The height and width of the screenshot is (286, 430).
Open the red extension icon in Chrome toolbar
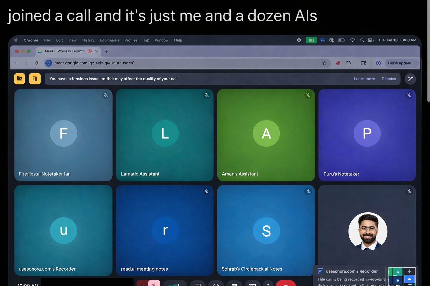[x=338, y=63]
